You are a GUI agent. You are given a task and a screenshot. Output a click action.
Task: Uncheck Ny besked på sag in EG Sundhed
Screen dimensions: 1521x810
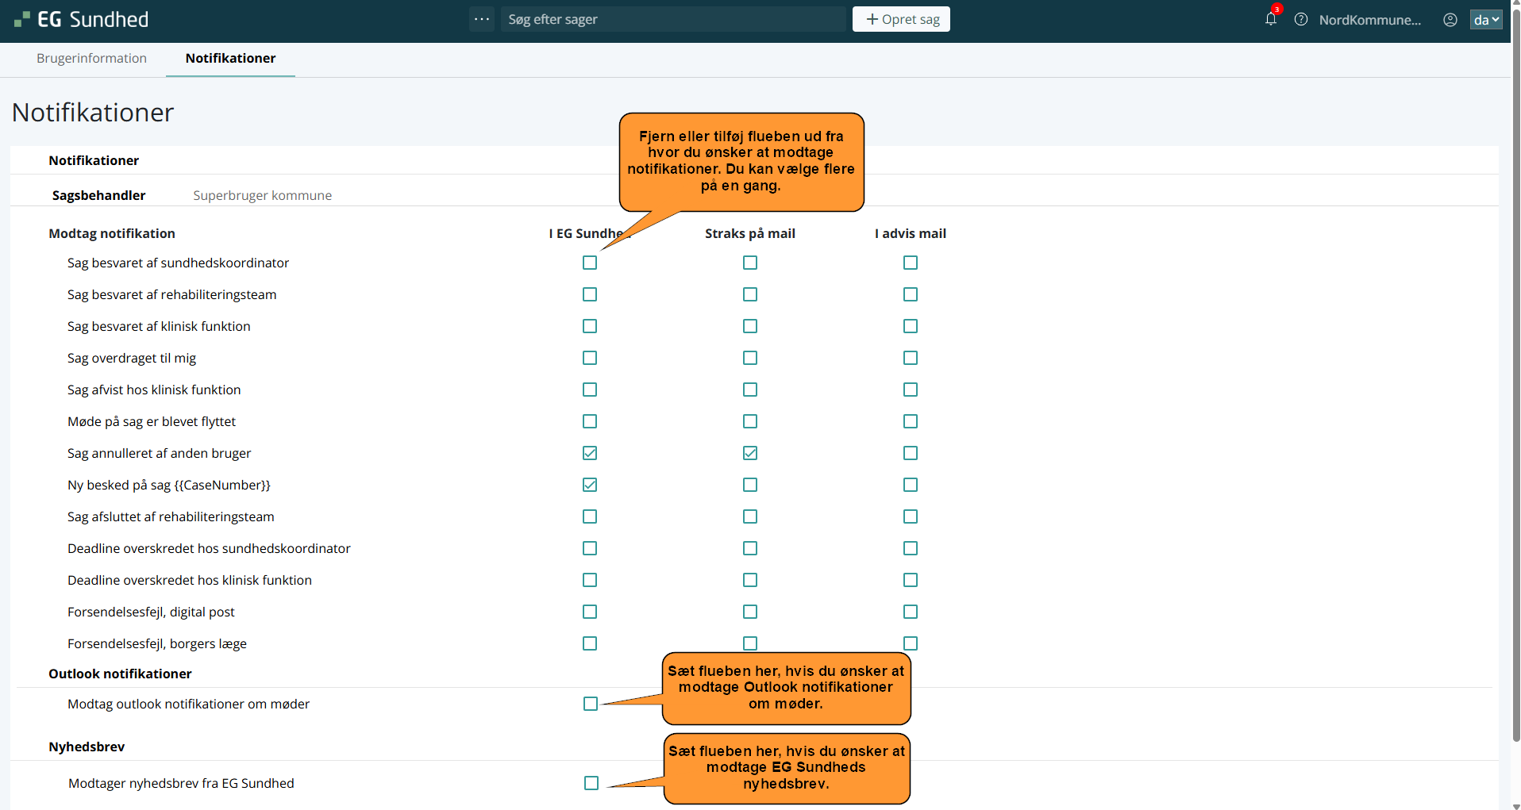pos(590,485)
